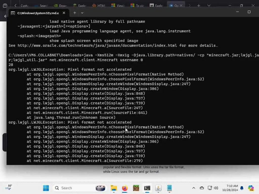The width and height of the screenshot is (259, 194).
Task: Switch to the first Eagle browser tab
Action: 80,6
